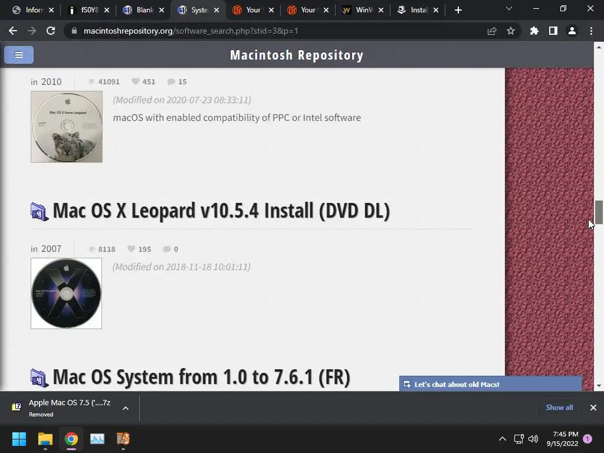604x453 pixels.
Task: Share this page via share icon
Action: 492,31
